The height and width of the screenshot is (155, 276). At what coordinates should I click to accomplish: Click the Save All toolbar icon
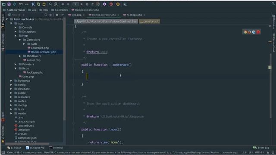tap(9, 4)
